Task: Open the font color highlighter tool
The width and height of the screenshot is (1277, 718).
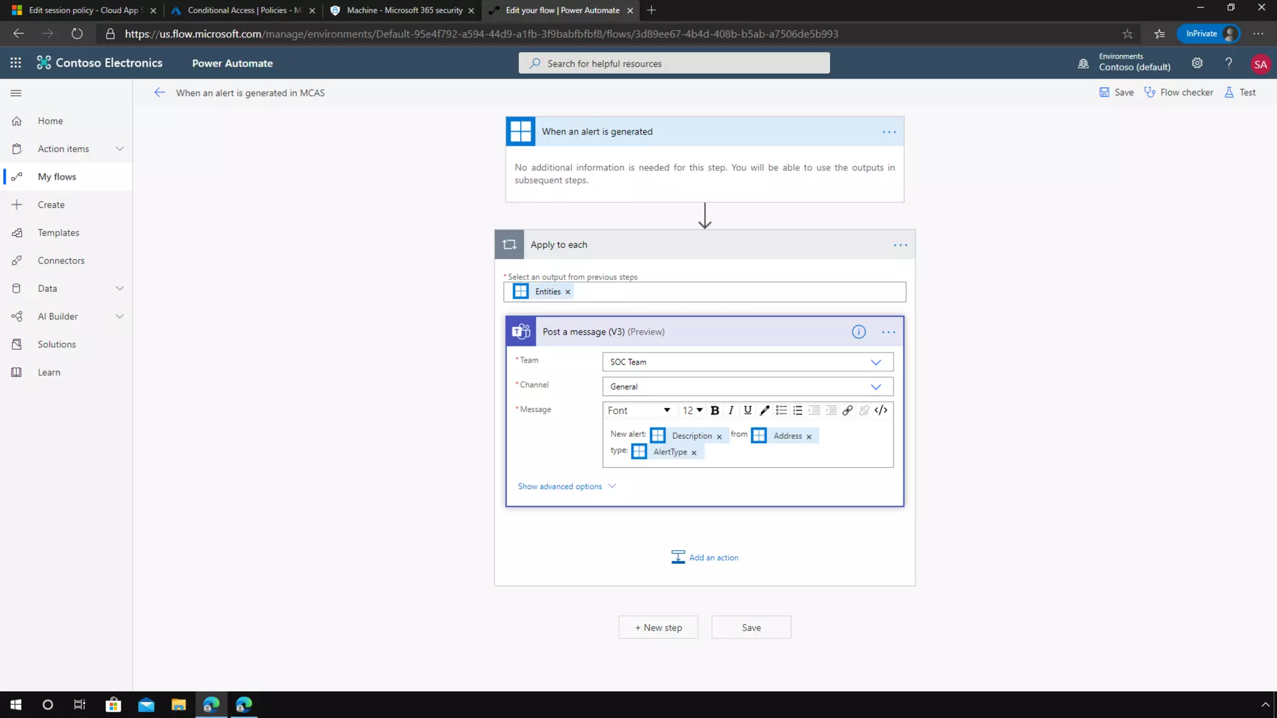Action: click(764, 410)
